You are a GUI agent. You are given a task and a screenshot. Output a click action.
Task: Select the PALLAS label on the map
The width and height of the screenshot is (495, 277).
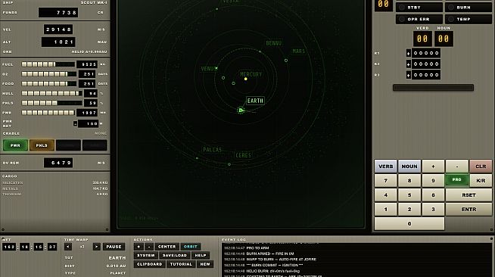click(213, 150)
